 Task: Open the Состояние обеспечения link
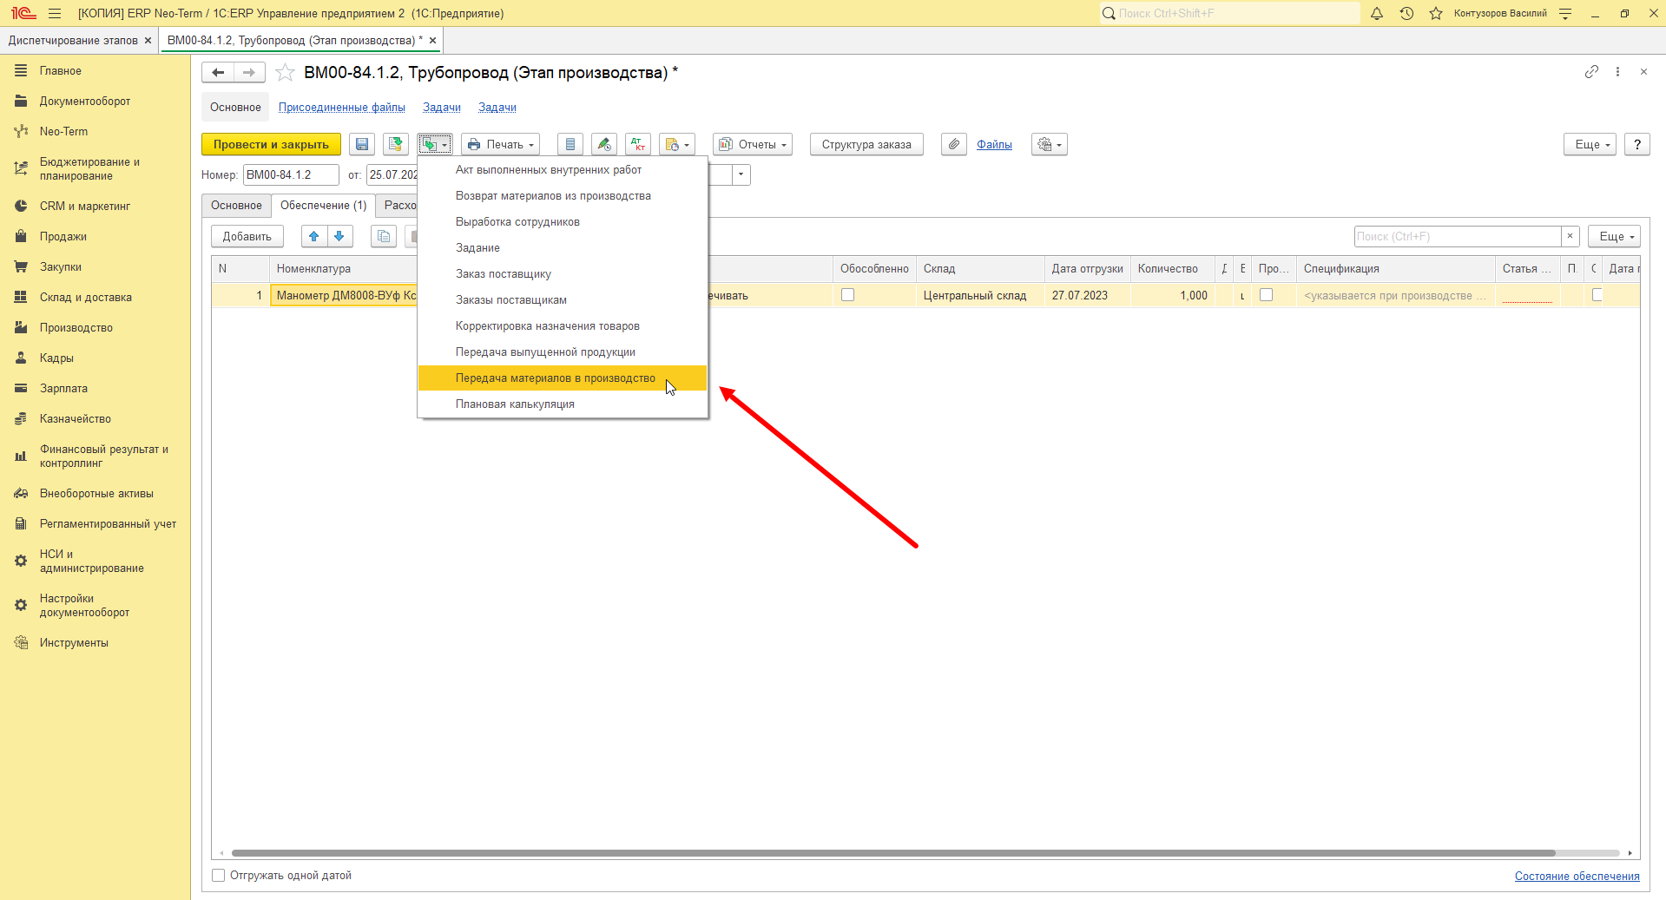(1577, 877)
